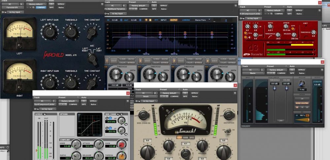Select band 2 number button

point(141,61)
